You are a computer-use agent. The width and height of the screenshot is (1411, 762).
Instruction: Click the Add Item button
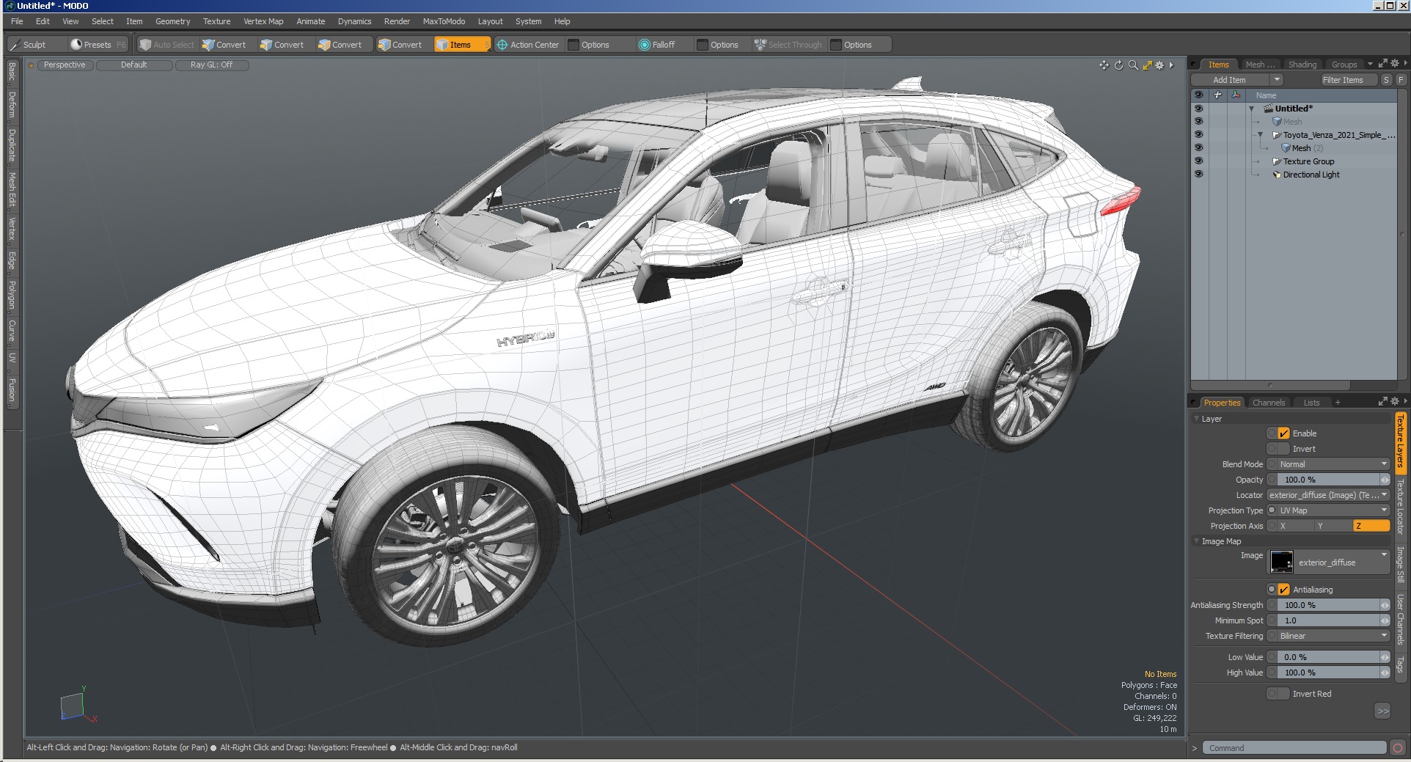[1230, 80]
